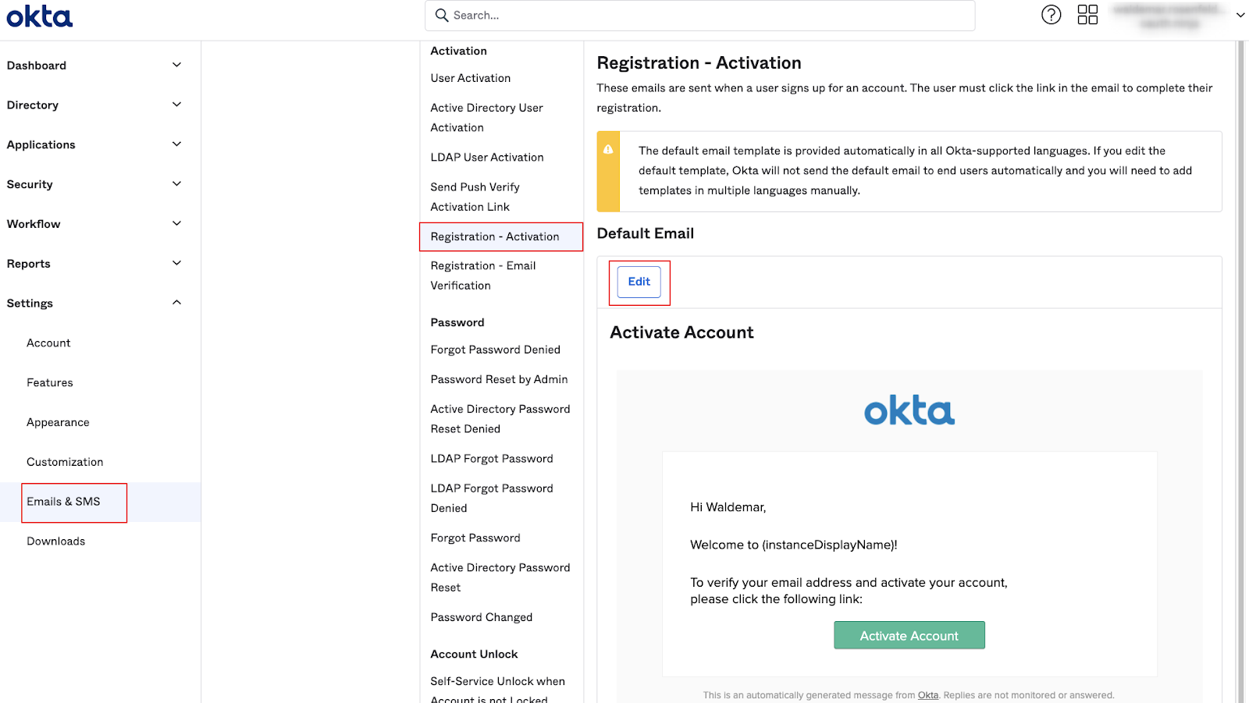Click green Activate Account button

(909, 635)
